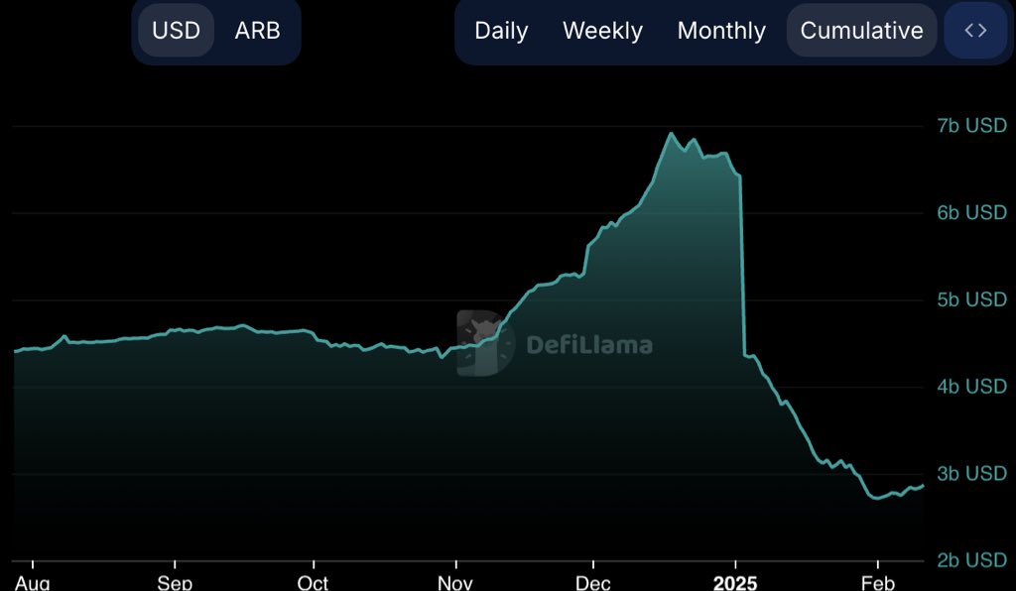
Task: Click the 2b USD axis label
Action: (971, 560)
